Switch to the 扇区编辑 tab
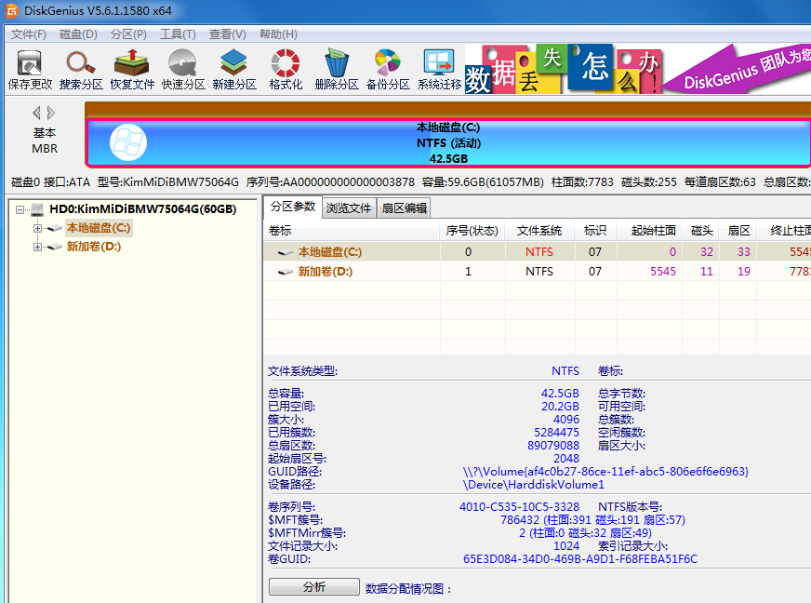811x603 pixels. tap(404, 208)
